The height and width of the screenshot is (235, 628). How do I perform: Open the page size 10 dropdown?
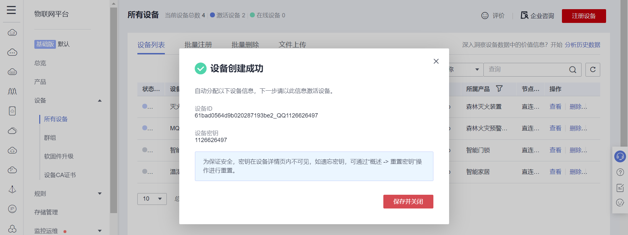pos(152,199)
